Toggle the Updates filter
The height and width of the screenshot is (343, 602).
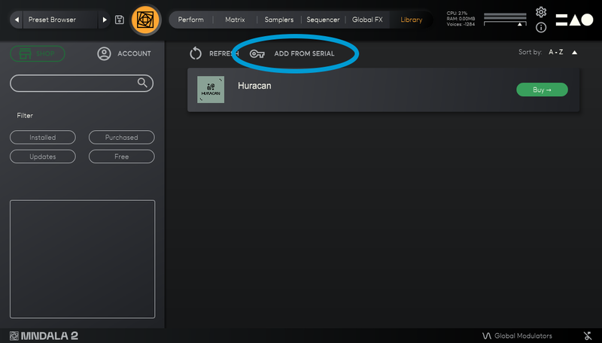point(43,156)
